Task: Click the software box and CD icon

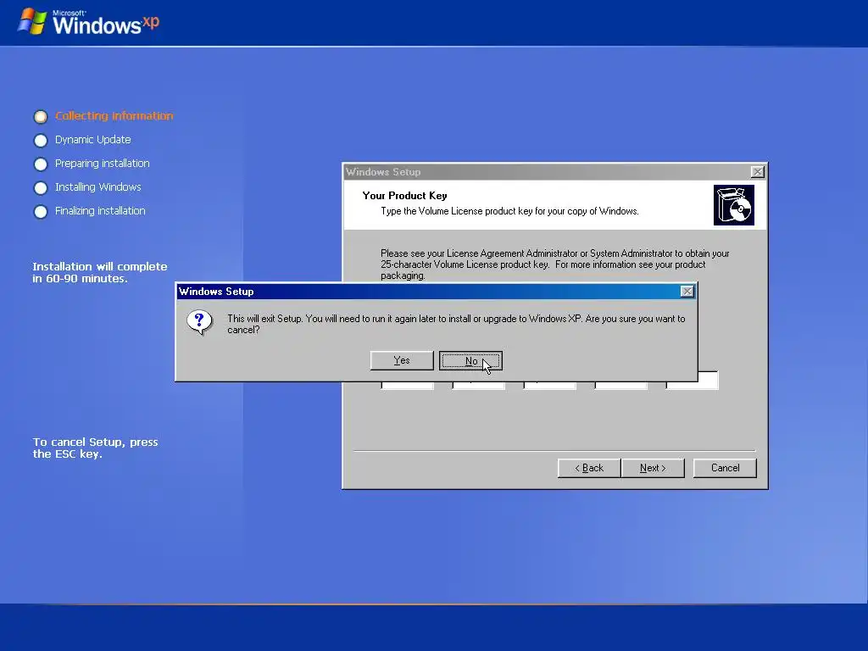Action: click(733, 205)
